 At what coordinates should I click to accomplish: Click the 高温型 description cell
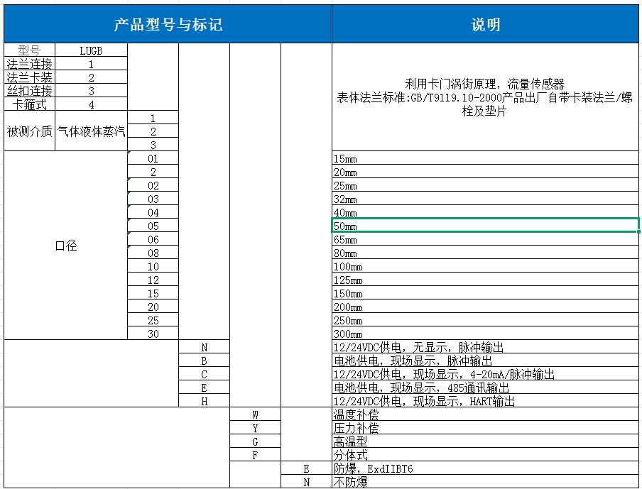(426, 441)
